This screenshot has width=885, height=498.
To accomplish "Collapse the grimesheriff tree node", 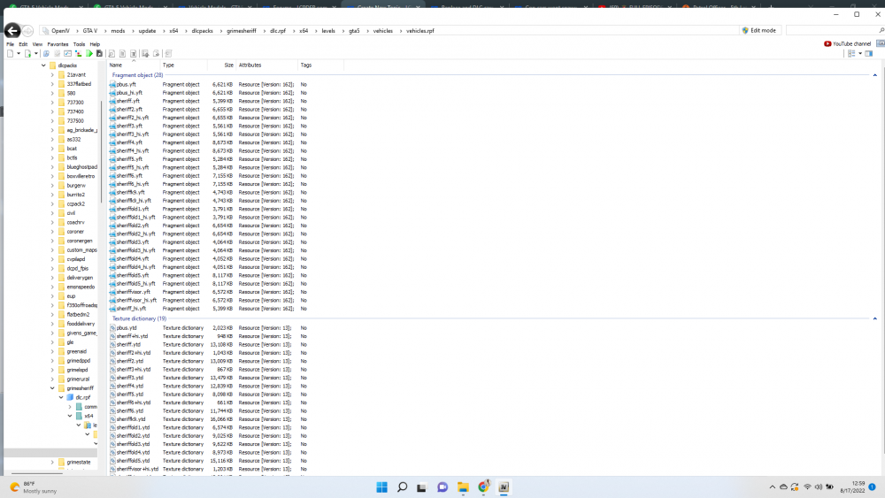I will [x=52, y=388].
